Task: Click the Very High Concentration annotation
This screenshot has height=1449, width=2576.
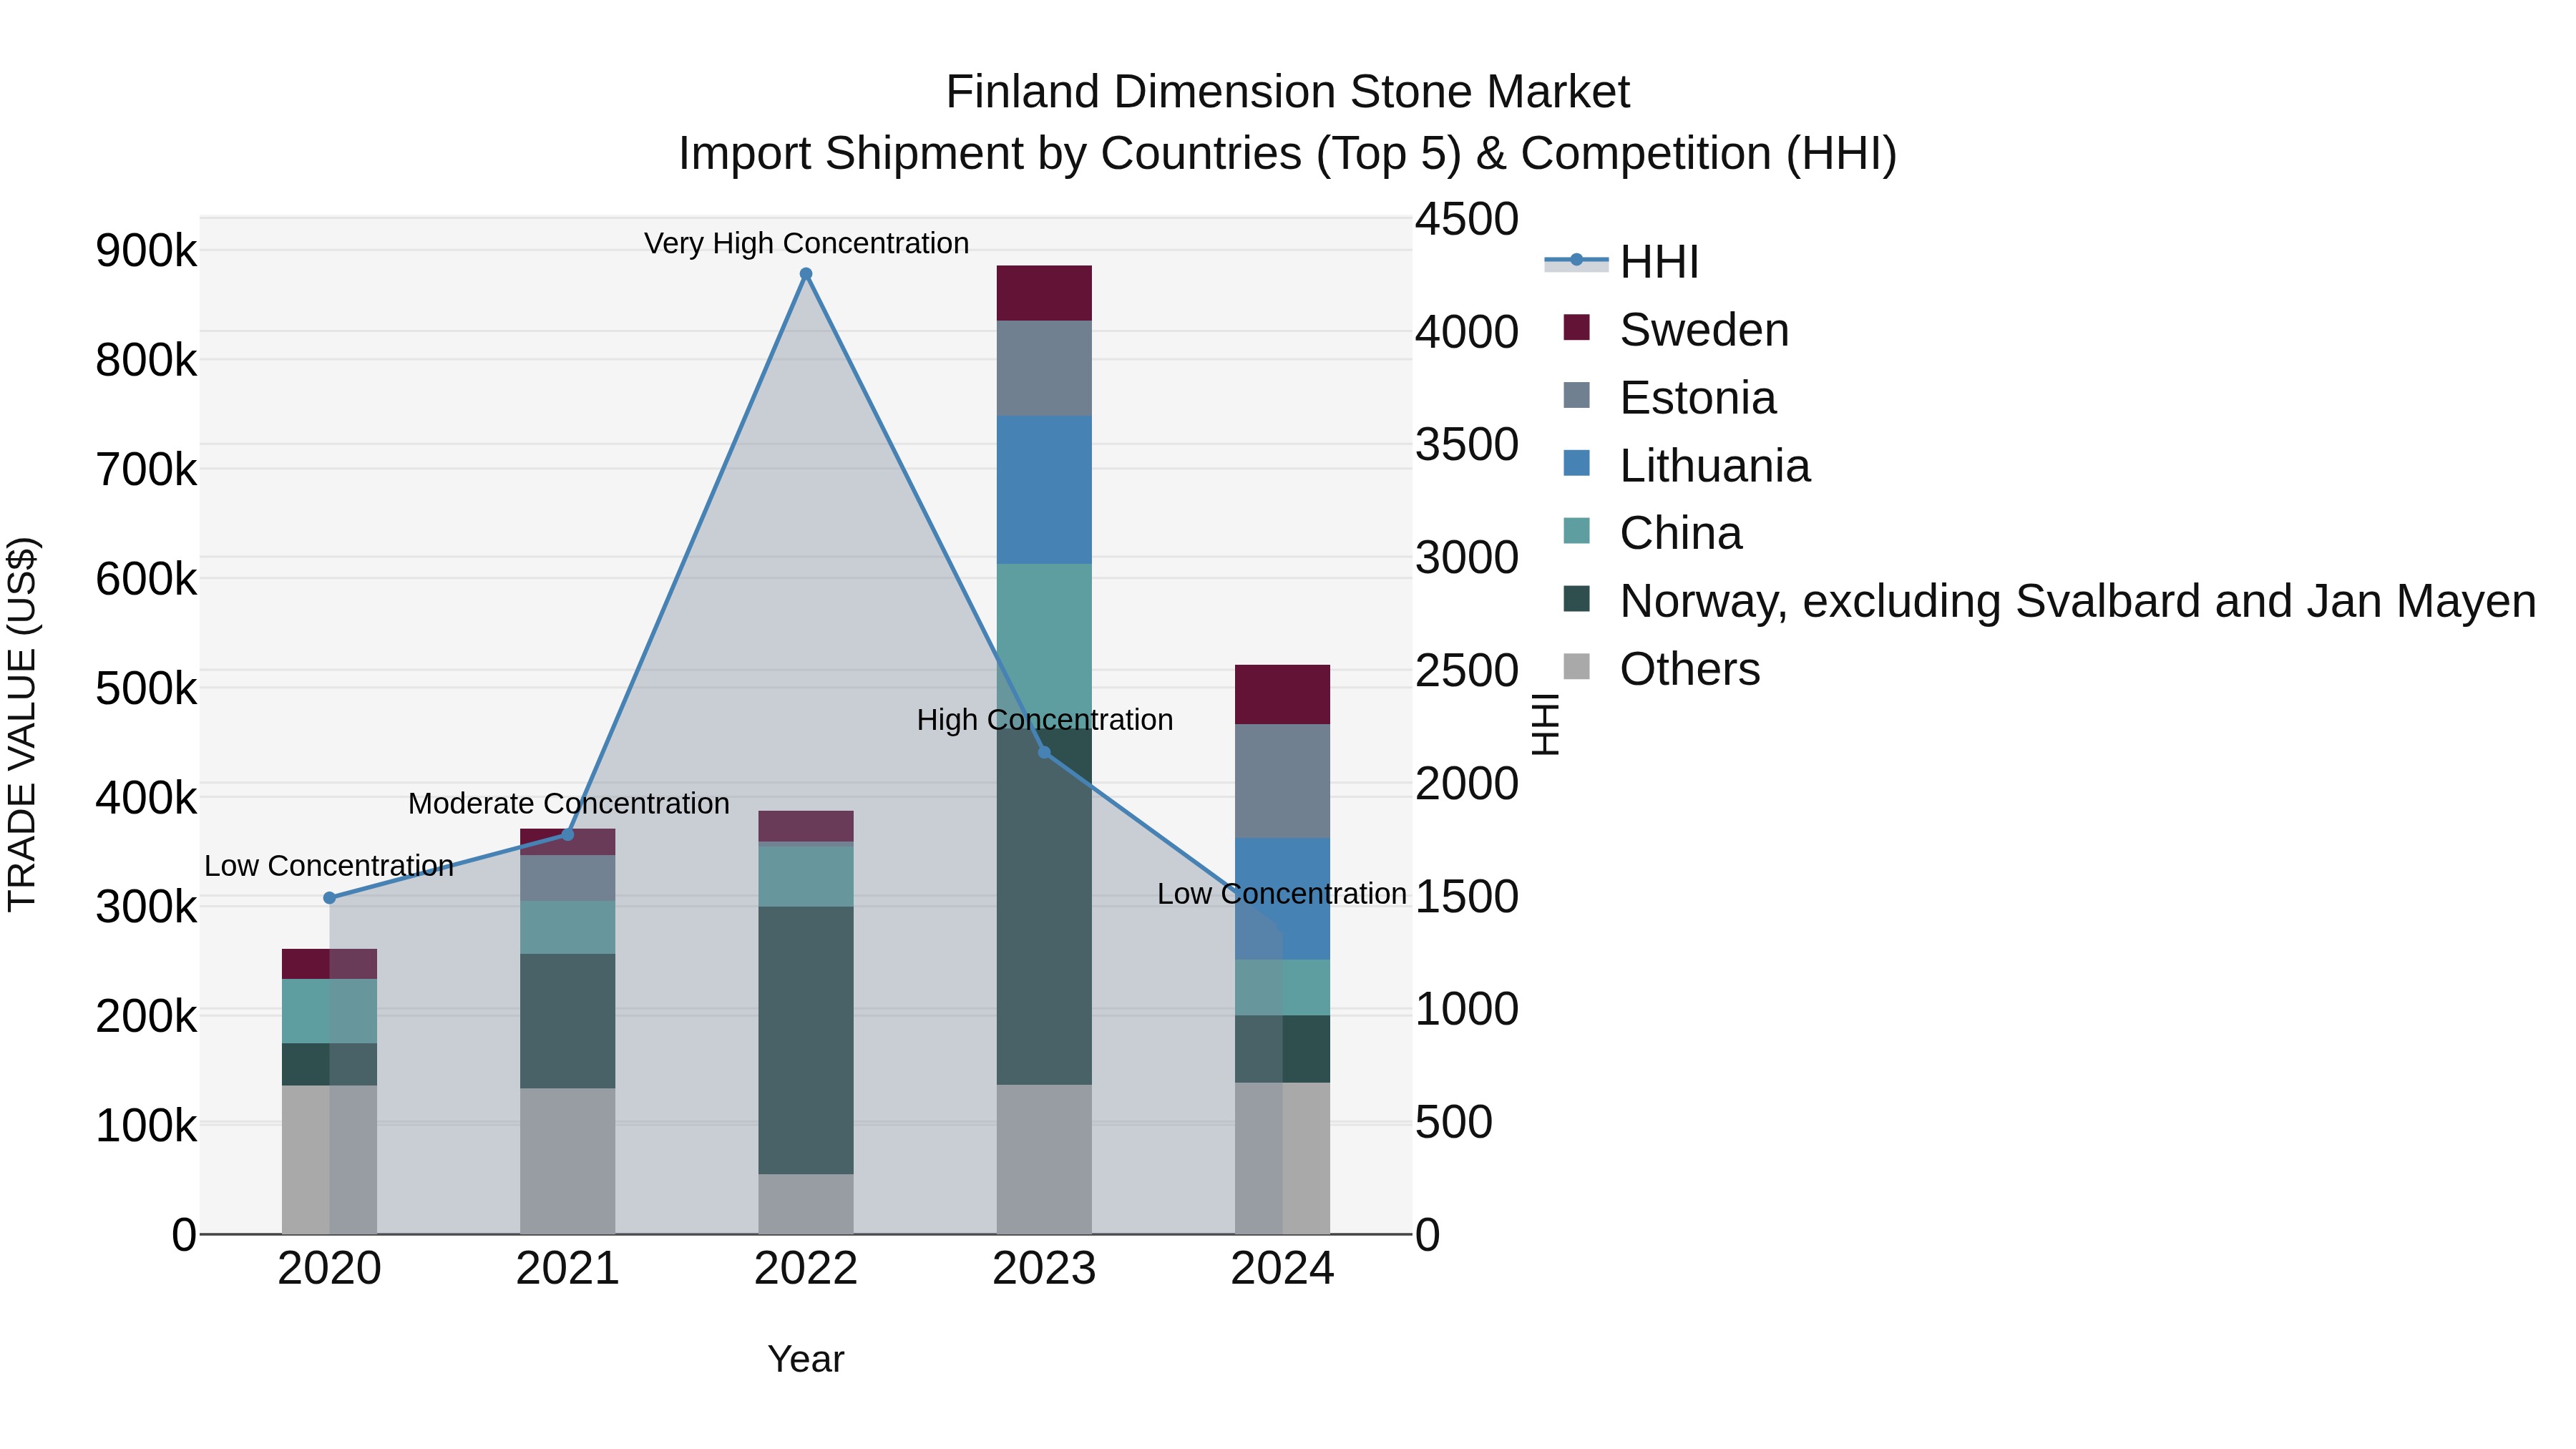Action: pyautogui.click(x=806, y=243)
